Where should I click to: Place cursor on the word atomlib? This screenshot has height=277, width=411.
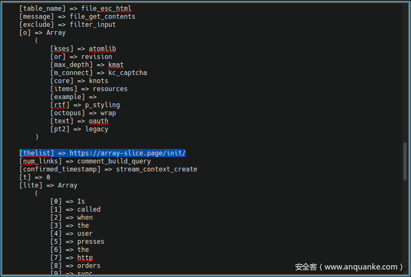[x=102, y=49]
